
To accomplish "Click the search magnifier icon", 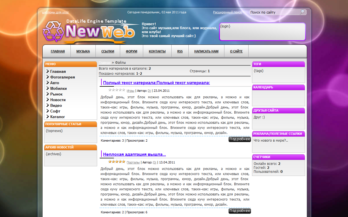I will 303,12.
